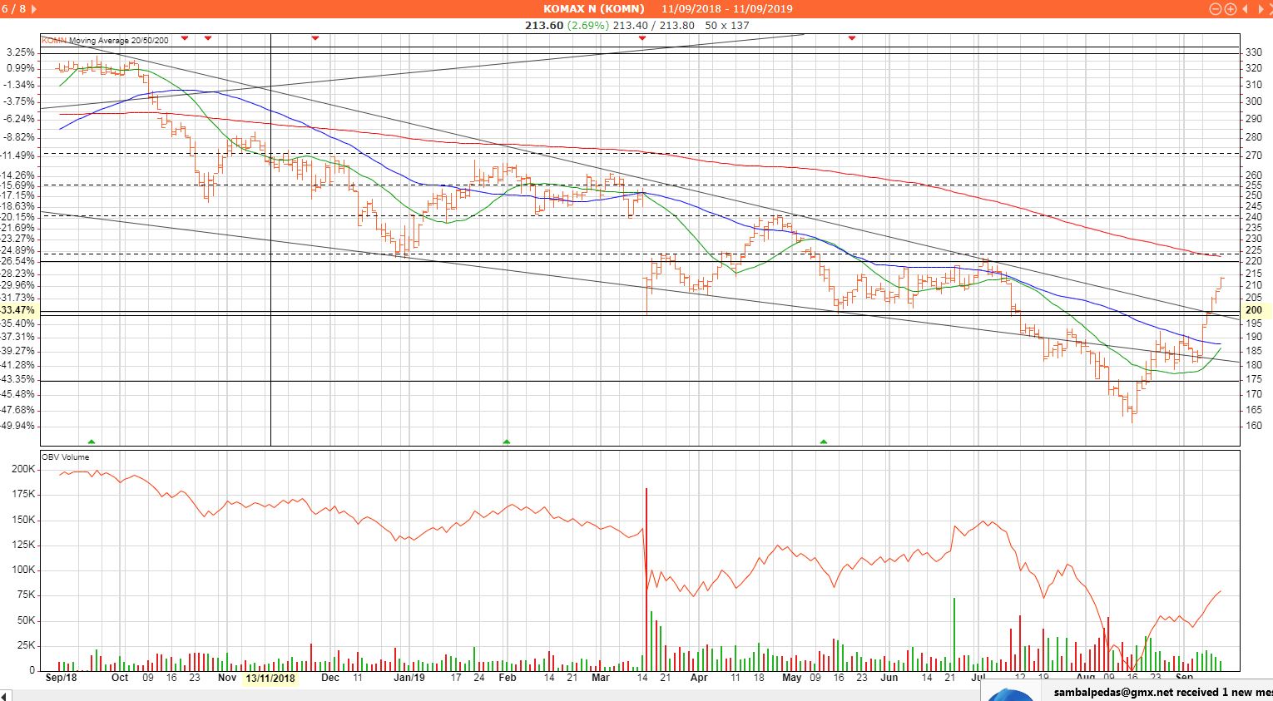Go to previous chart with left arrow
Viewport: 1273px width, 701px height.
pos(1246,9)
